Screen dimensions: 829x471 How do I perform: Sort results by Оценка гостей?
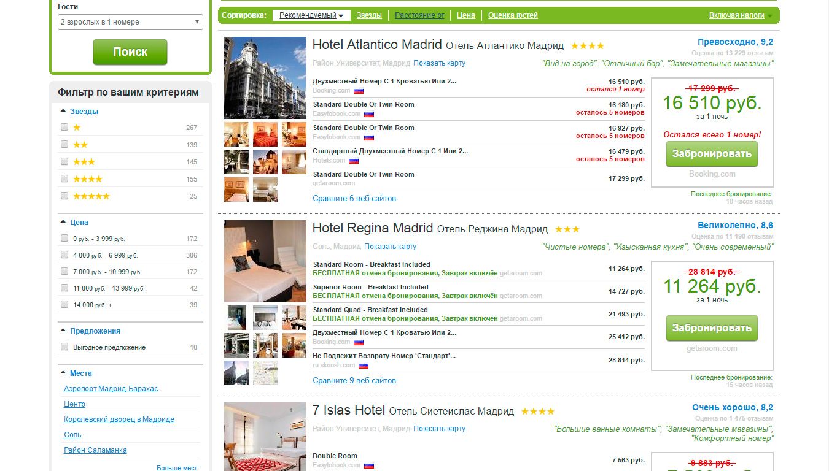click(x=513, y=15)
